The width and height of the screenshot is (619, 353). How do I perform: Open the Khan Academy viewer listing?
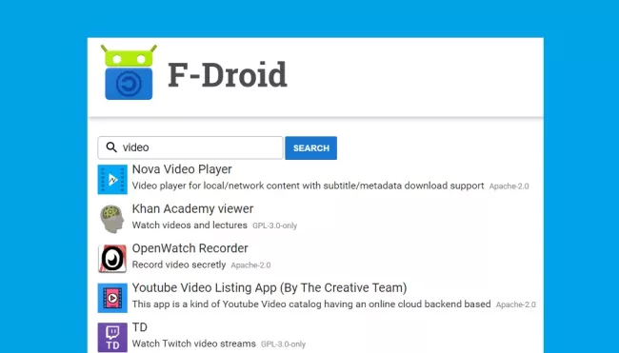[x=192, y=208]
